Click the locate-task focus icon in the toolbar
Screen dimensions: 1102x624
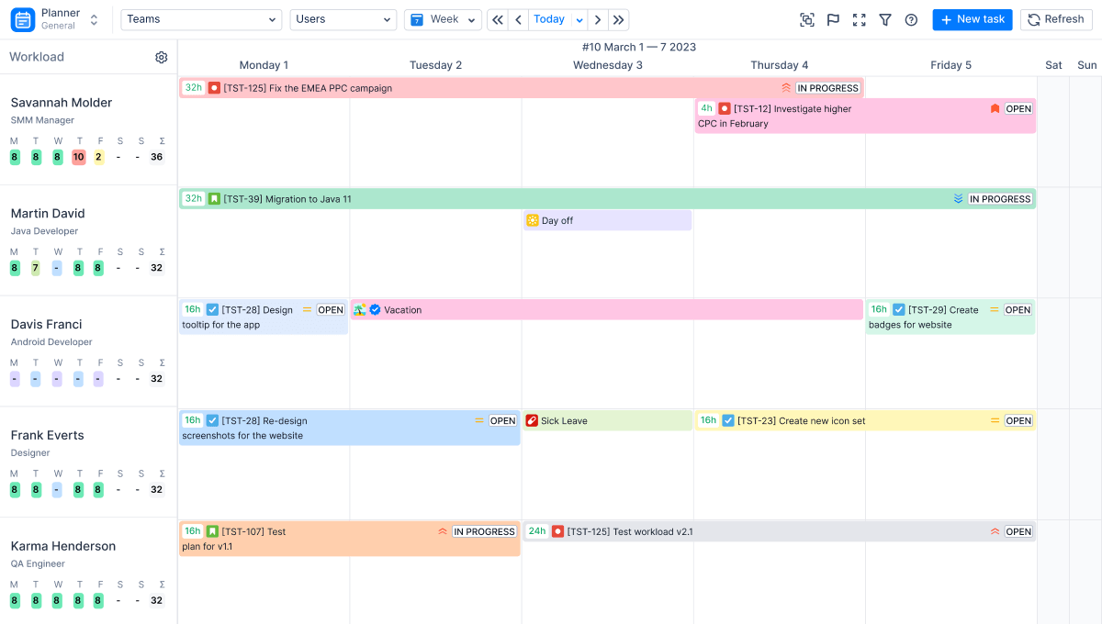(807, 19)
